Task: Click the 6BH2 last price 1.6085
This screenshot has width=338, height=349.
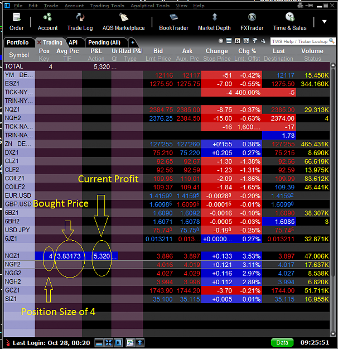Action: [x=284, y=222]
